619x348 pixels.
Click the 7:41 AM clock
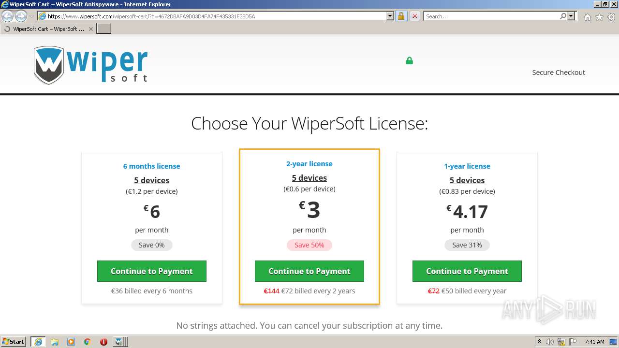(594, 342)
